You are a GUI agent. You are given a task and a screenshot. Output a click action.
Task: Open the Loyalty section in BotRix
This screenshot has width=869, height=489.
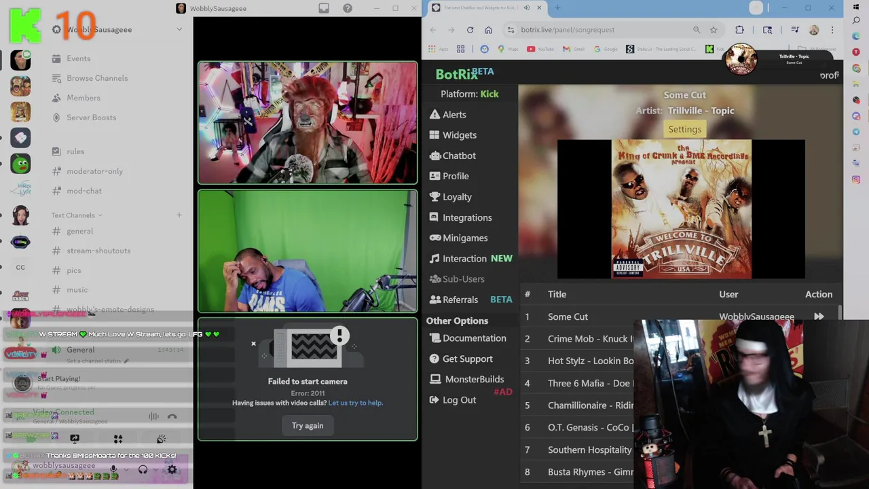pos(450,197)
